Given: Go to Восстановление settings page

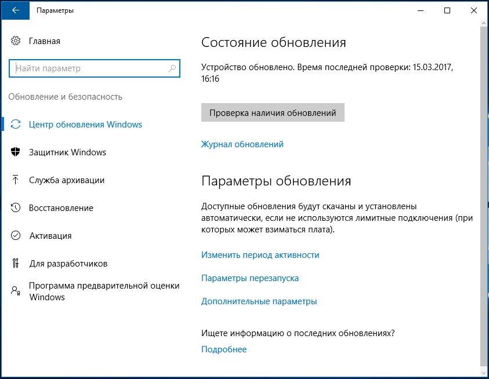Looking at the screenshot, I should click(x=61, y=207).
